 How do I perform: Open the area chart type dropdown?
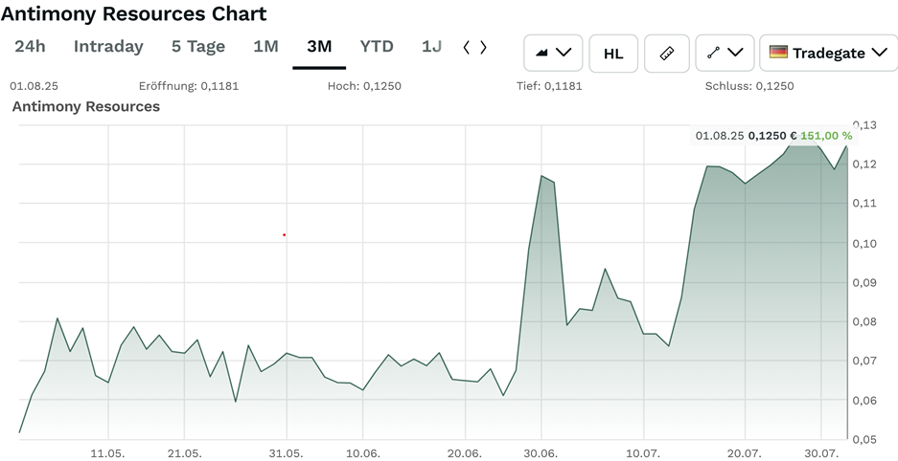click(x=553, y=53)
